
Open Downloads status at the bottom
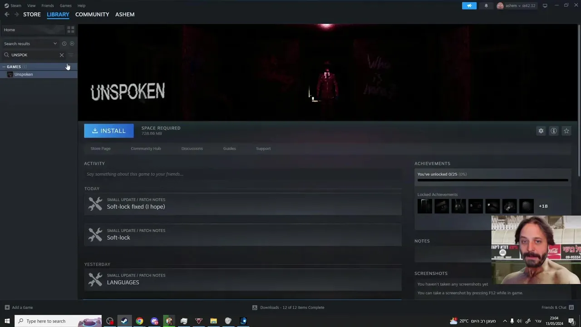coord(288,307)
